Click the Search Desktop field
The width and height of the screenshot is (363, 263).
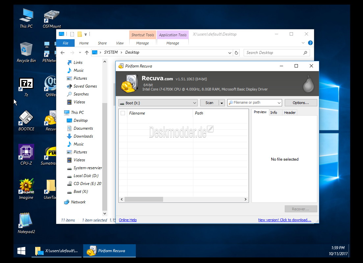[277, 53]
